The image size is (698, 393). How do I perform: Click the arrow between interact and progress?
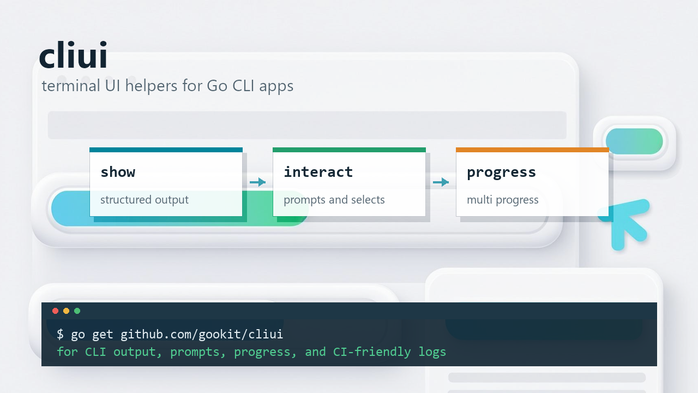(441, 182)
